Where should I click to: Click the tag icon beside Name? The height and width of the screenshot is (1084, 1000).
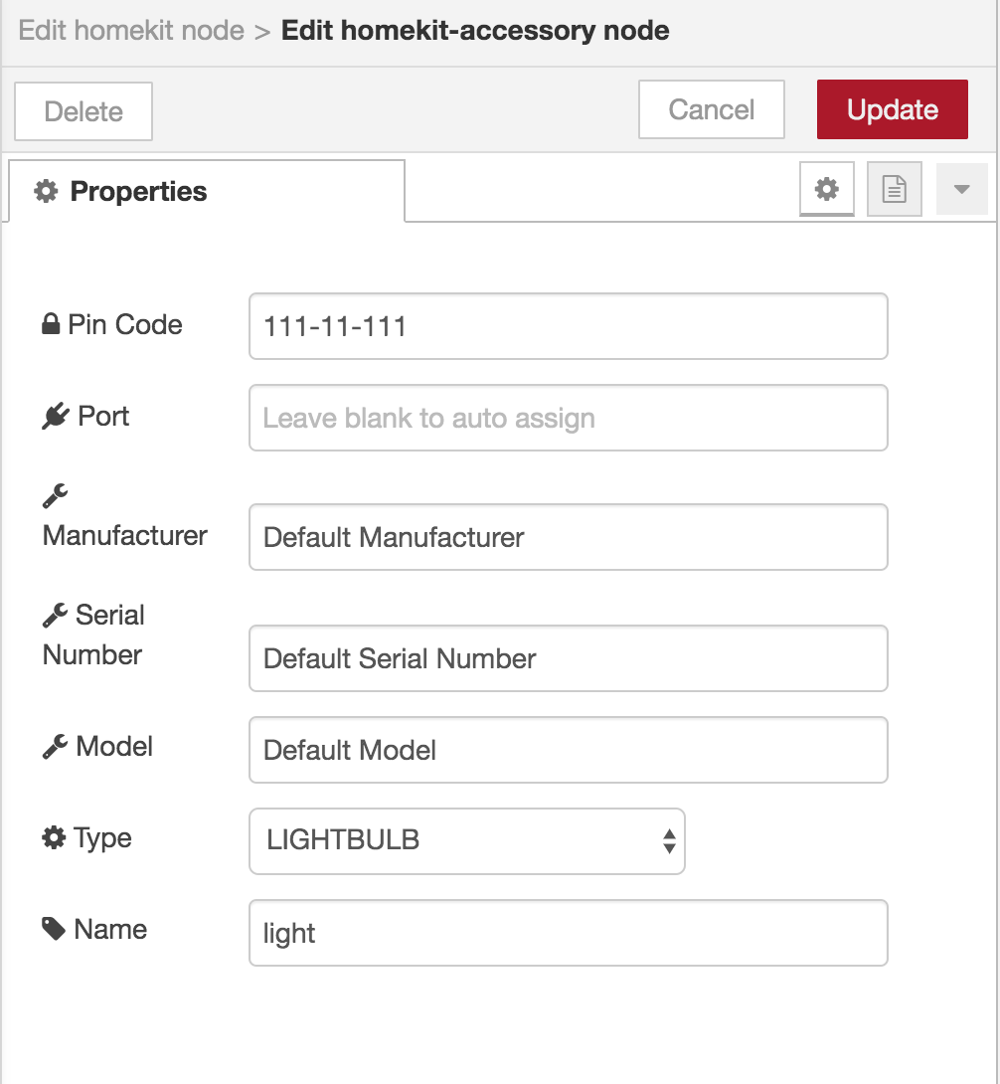[x=54, y=930]
